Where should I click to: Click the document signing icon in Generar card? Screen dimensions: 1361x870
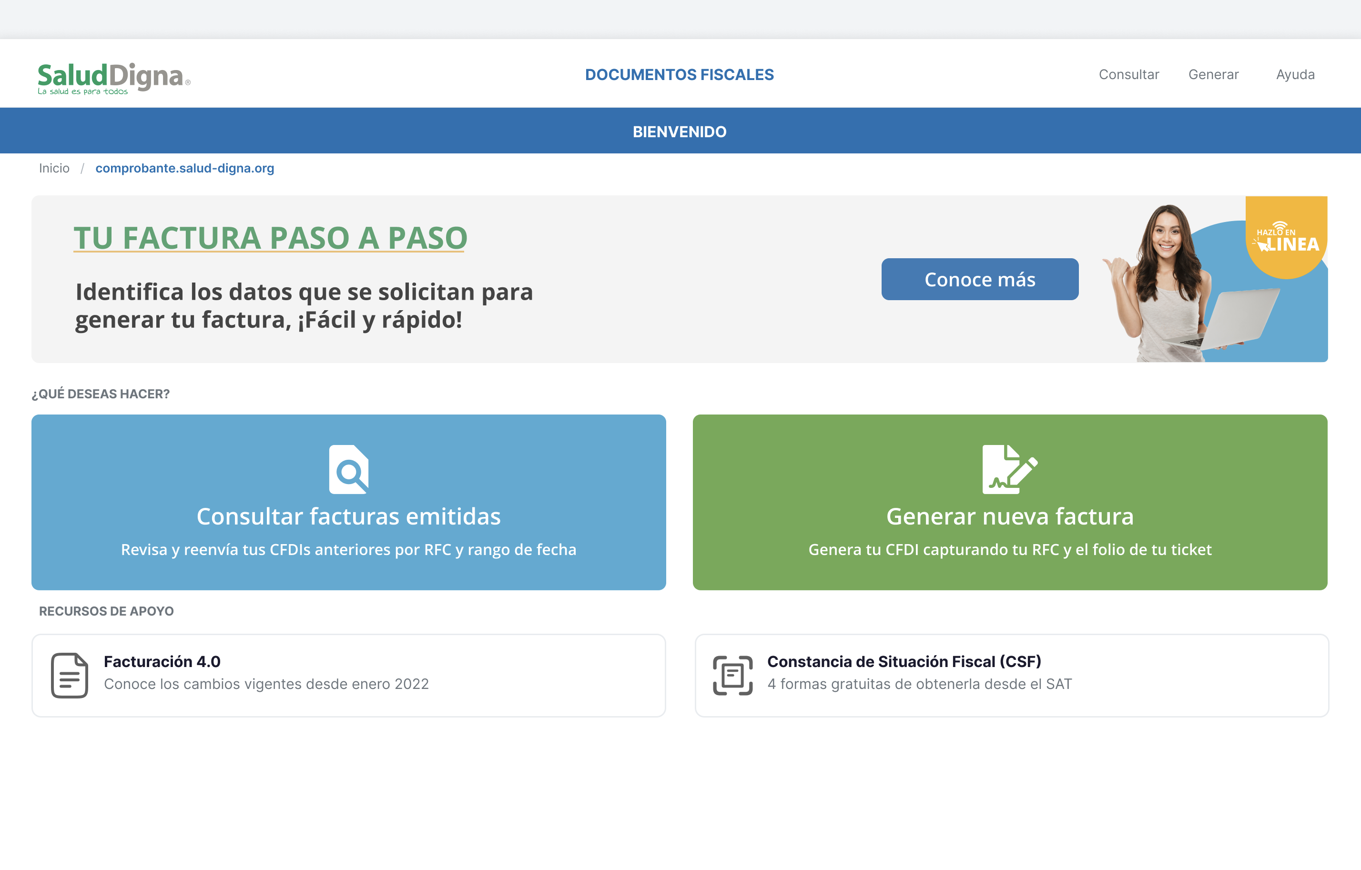(1009, 469)
